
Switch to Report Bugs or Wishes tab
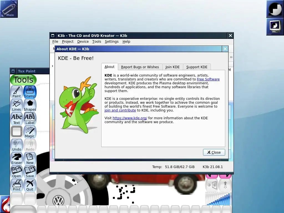140,67
